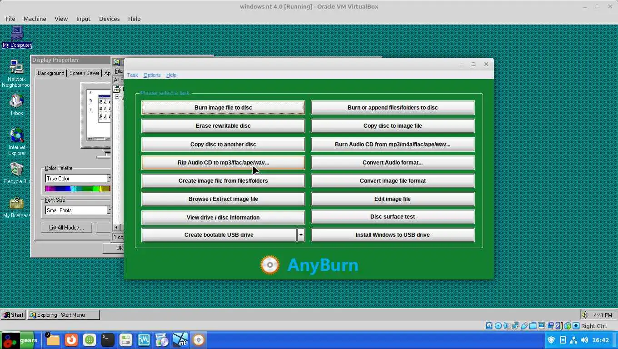
Task: Click color palette spectrum bar
Action: [x=78, y=189]
